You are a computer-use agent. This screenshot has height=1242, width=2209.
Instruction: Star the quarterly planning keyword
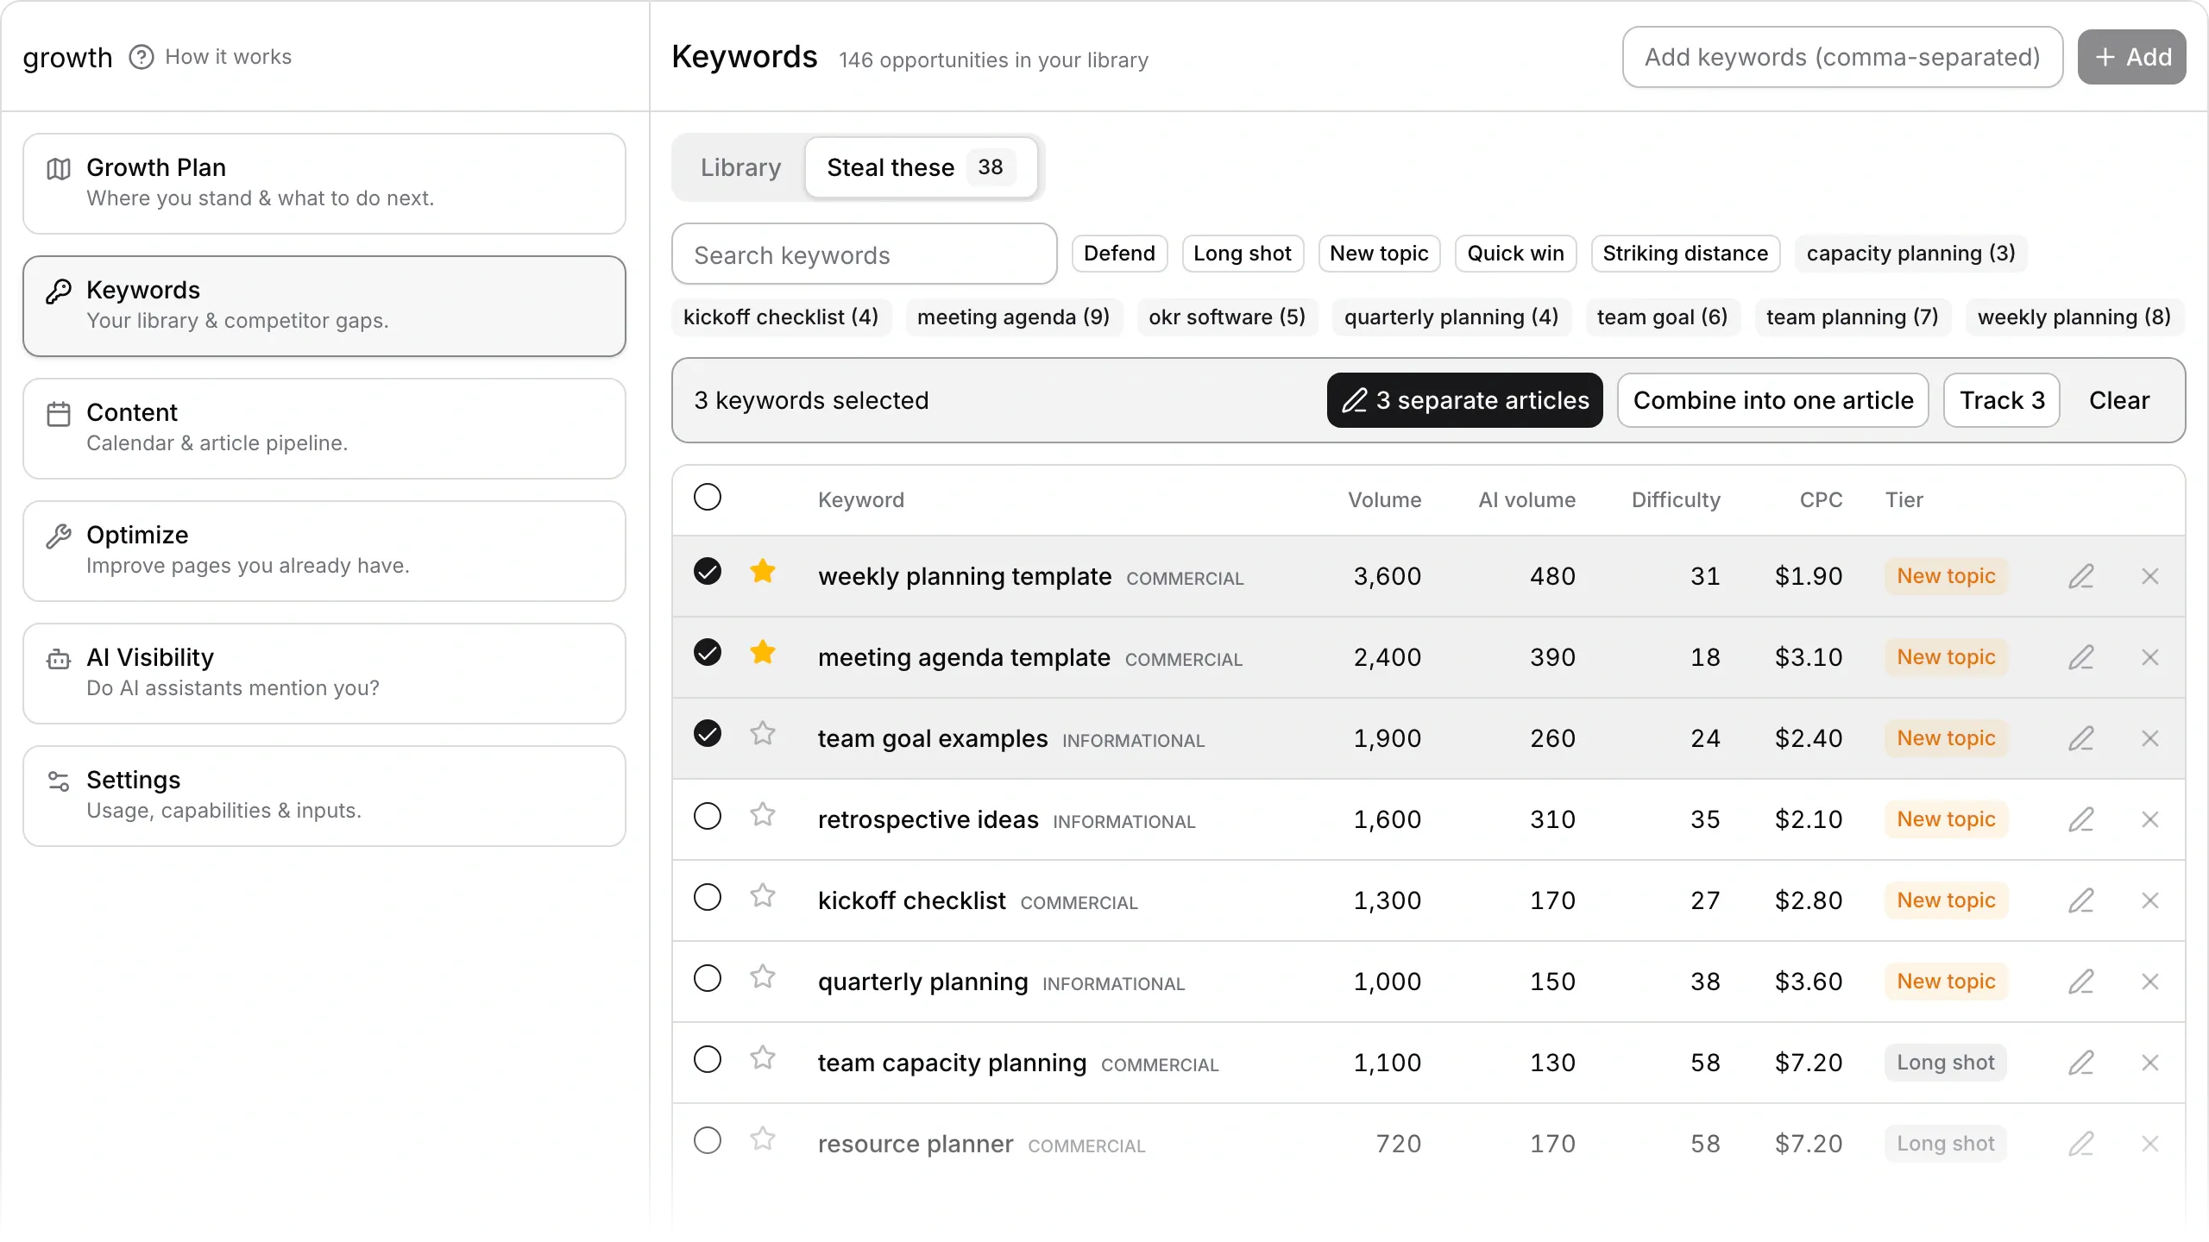763,977
